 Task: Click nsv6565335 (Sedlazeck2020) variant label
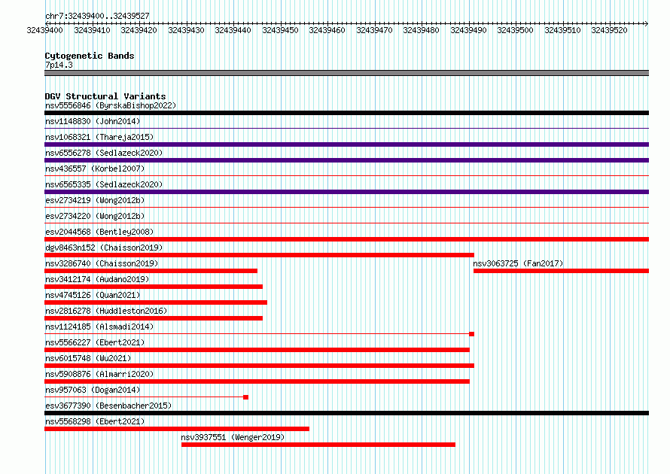click(x=104, y=184)
